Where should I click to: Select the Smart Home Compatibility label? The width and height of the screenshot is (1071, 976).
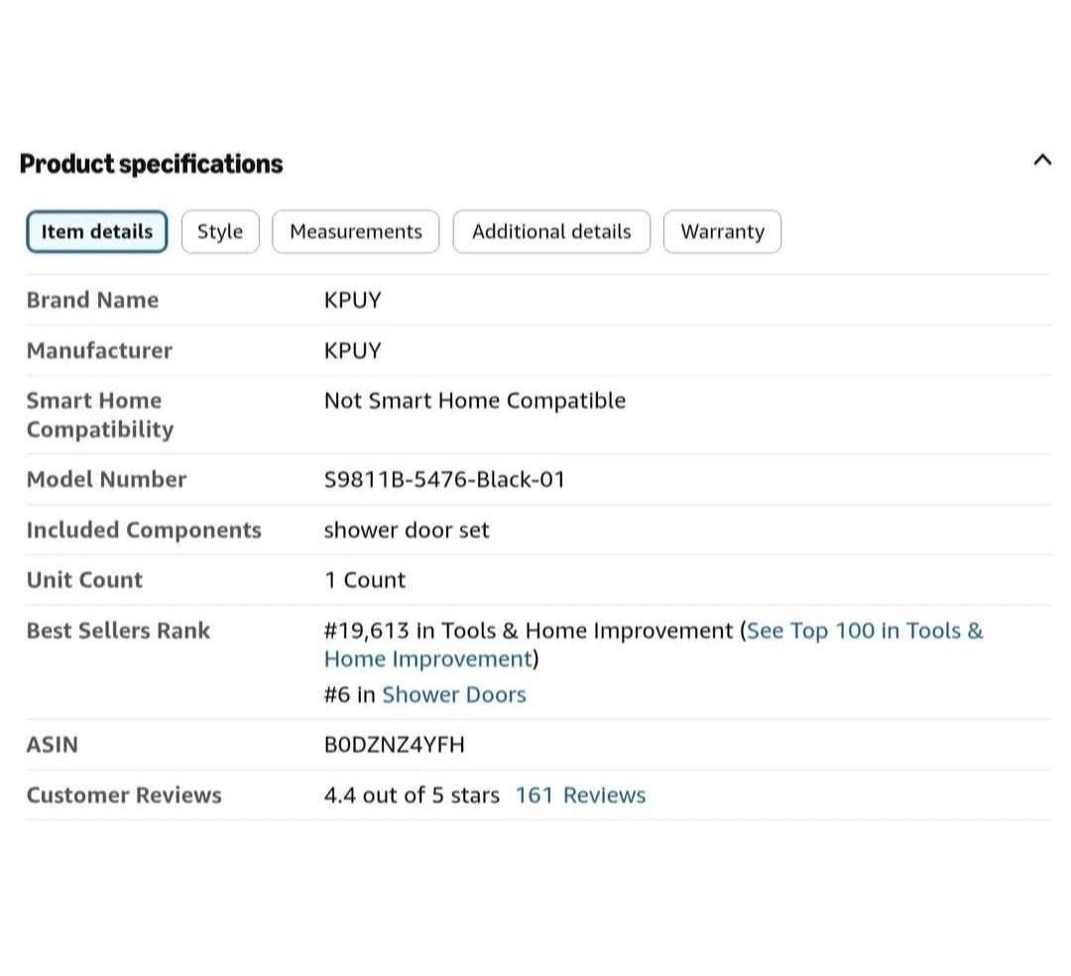(x=100, y=415)
